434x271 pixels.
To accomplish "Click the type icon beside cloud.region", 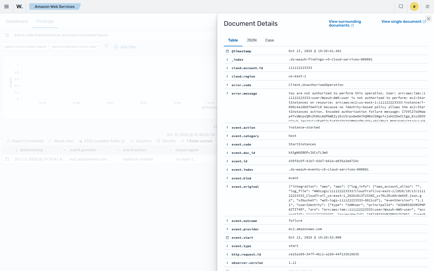I will [x=227, y=76].
